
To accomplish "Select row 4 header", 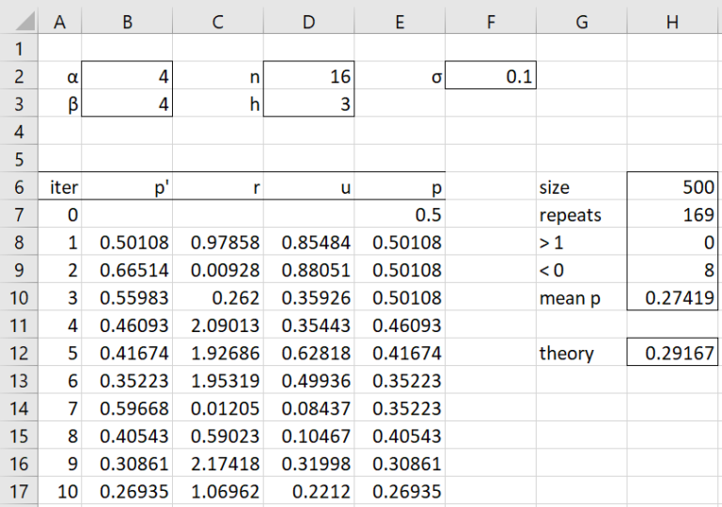I will pos(19,132).
